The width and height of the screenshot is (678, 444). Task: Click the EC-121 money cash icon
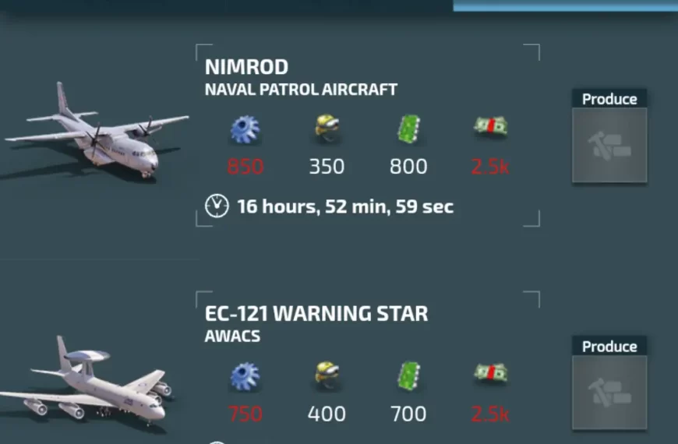coord(490,373)
